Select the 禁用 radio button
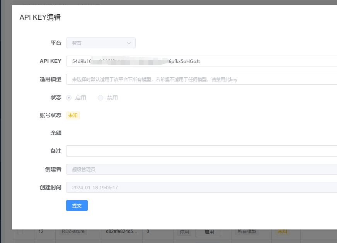This screenshot has width=337, height=243. 100,98
